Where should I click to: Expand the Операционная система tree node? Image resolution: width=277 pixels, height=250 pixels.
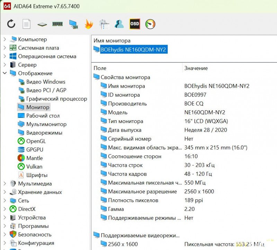click(5, 56)
